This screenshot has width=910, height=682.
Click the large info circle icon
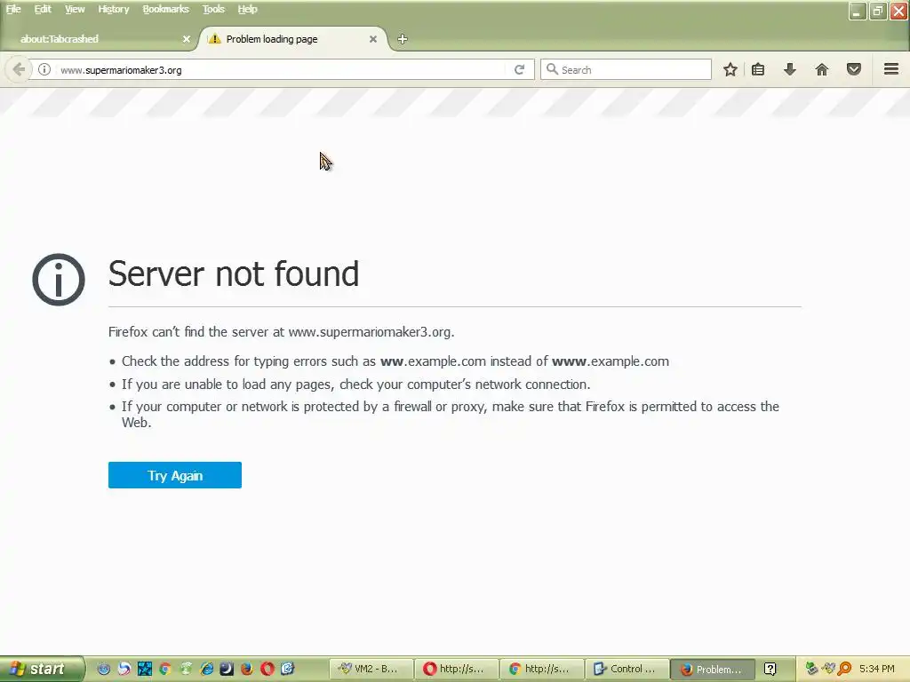pos(59,280)
